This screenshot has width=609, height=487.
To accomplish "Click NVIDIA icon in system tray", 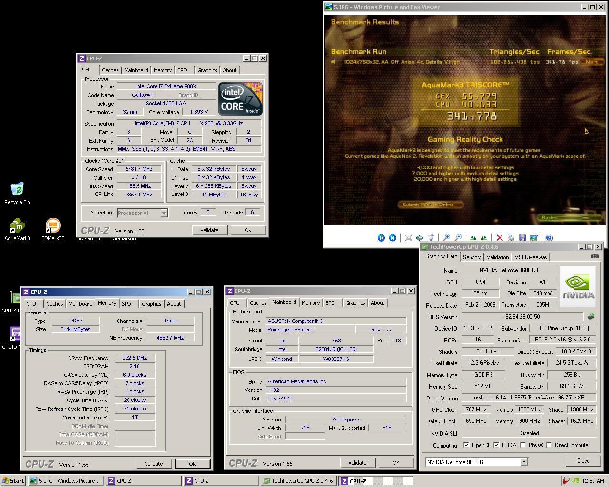I will tap(575, 481).
